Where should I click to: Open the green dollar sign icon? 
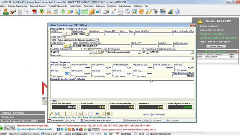click(63, 12)
